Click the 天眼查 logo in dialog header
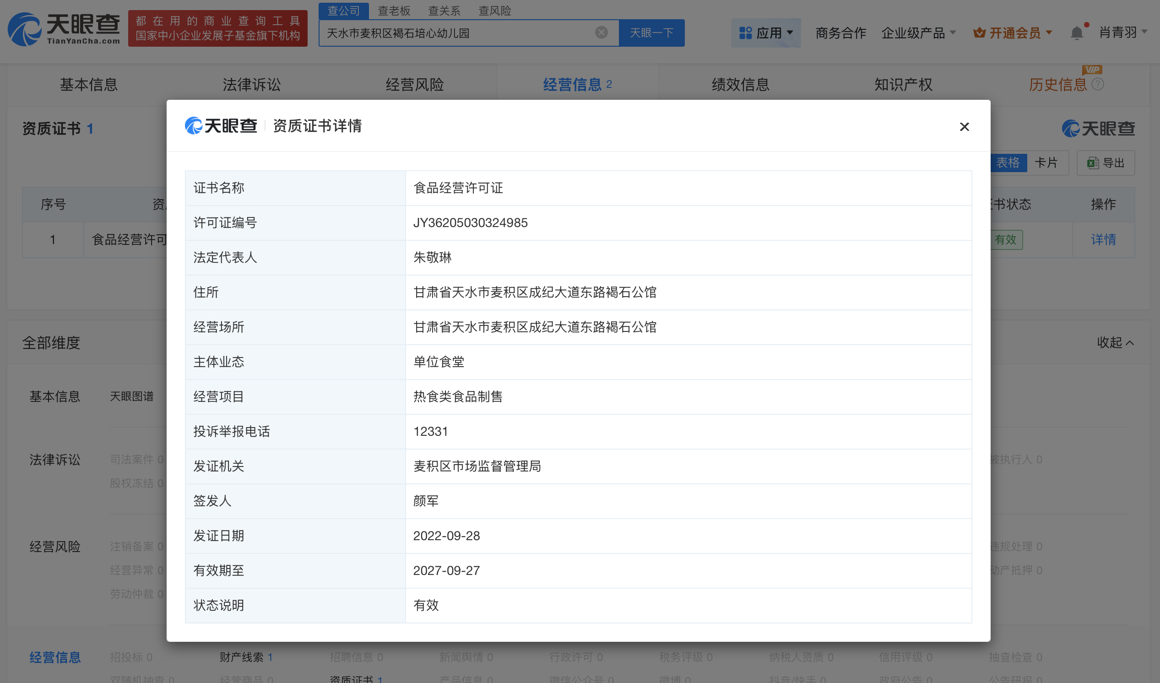Screen dimensions: 1160x683 [221, 125]
